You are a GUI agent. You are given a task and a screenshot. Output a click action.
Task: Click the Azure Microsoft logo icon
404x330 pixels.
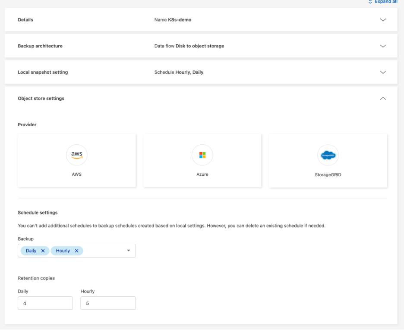(202, 155)
